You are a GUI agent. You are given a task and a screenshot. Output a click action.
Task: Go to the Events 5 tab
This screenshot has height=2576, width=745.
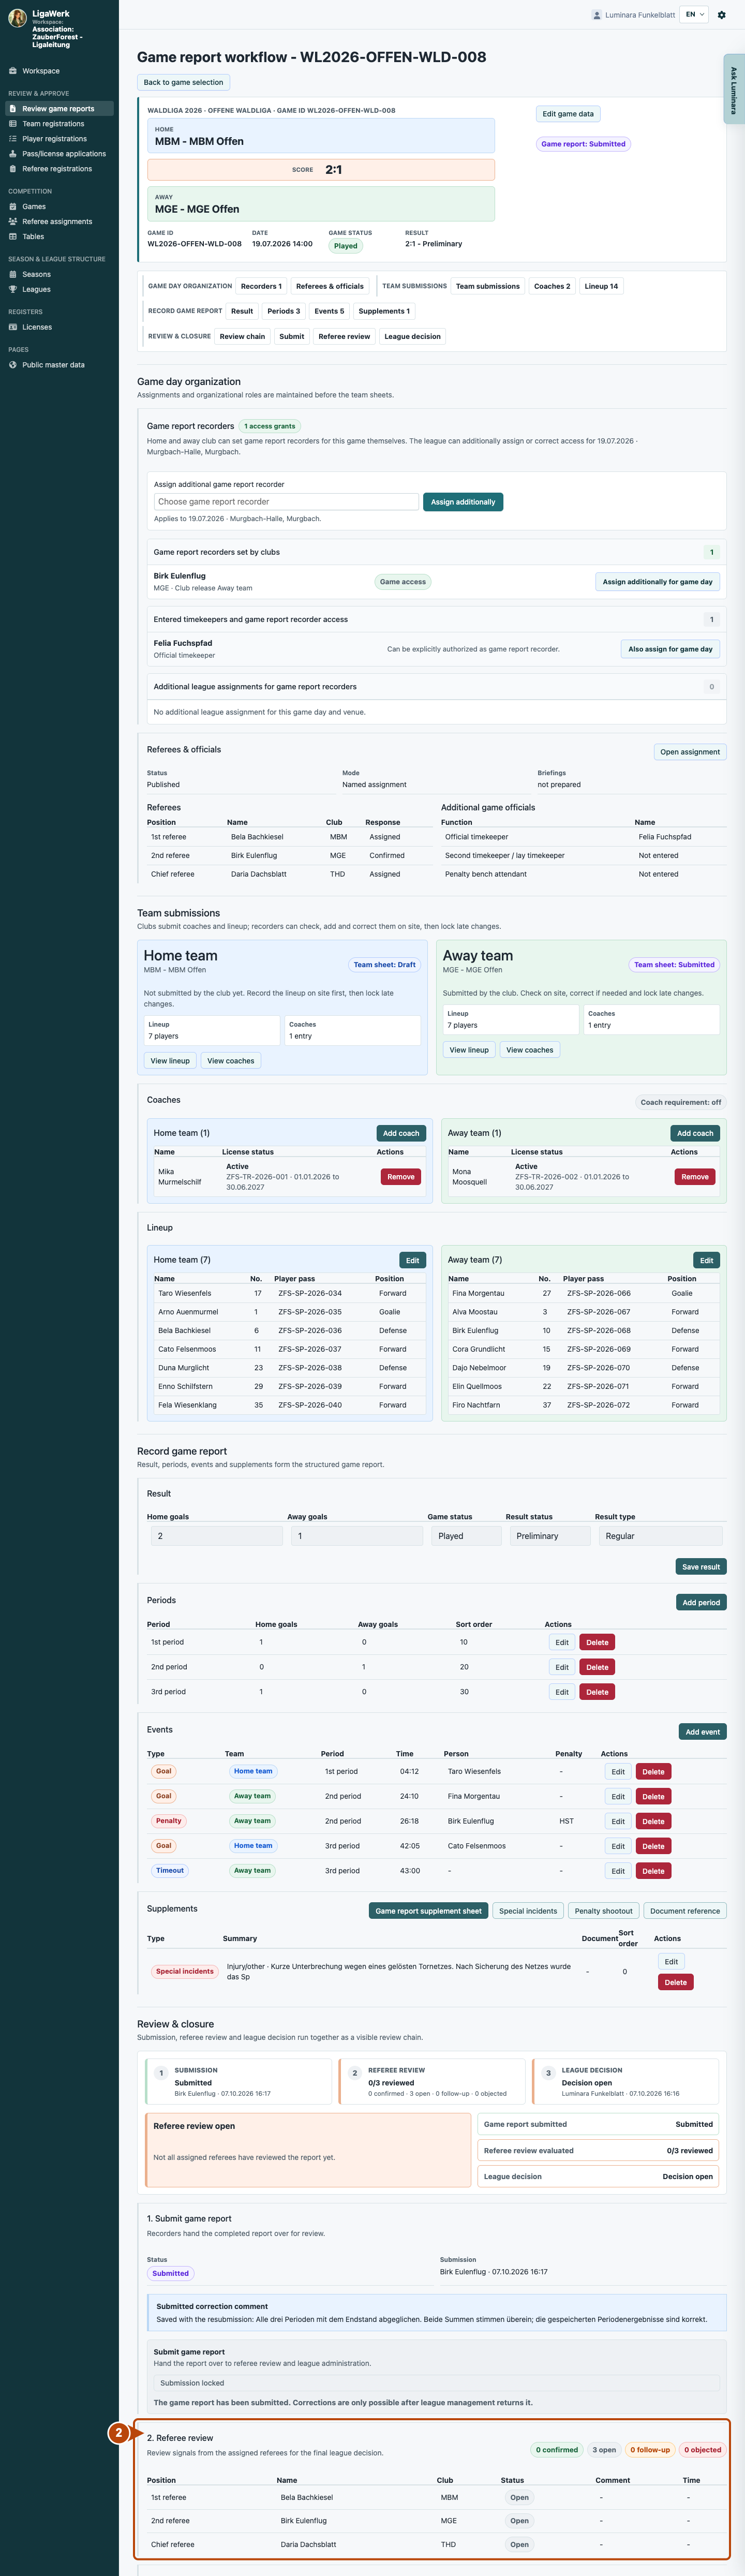click(x=329, y=311)
